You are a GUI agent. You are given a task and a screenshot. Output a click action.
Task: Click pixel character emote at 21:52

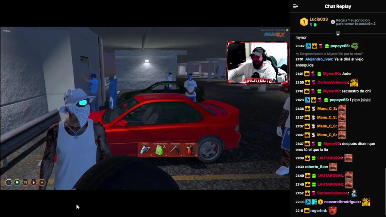[x=354, y=193]
